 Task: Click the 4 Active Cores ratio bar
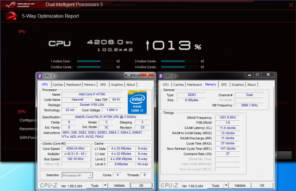[179, 67]
